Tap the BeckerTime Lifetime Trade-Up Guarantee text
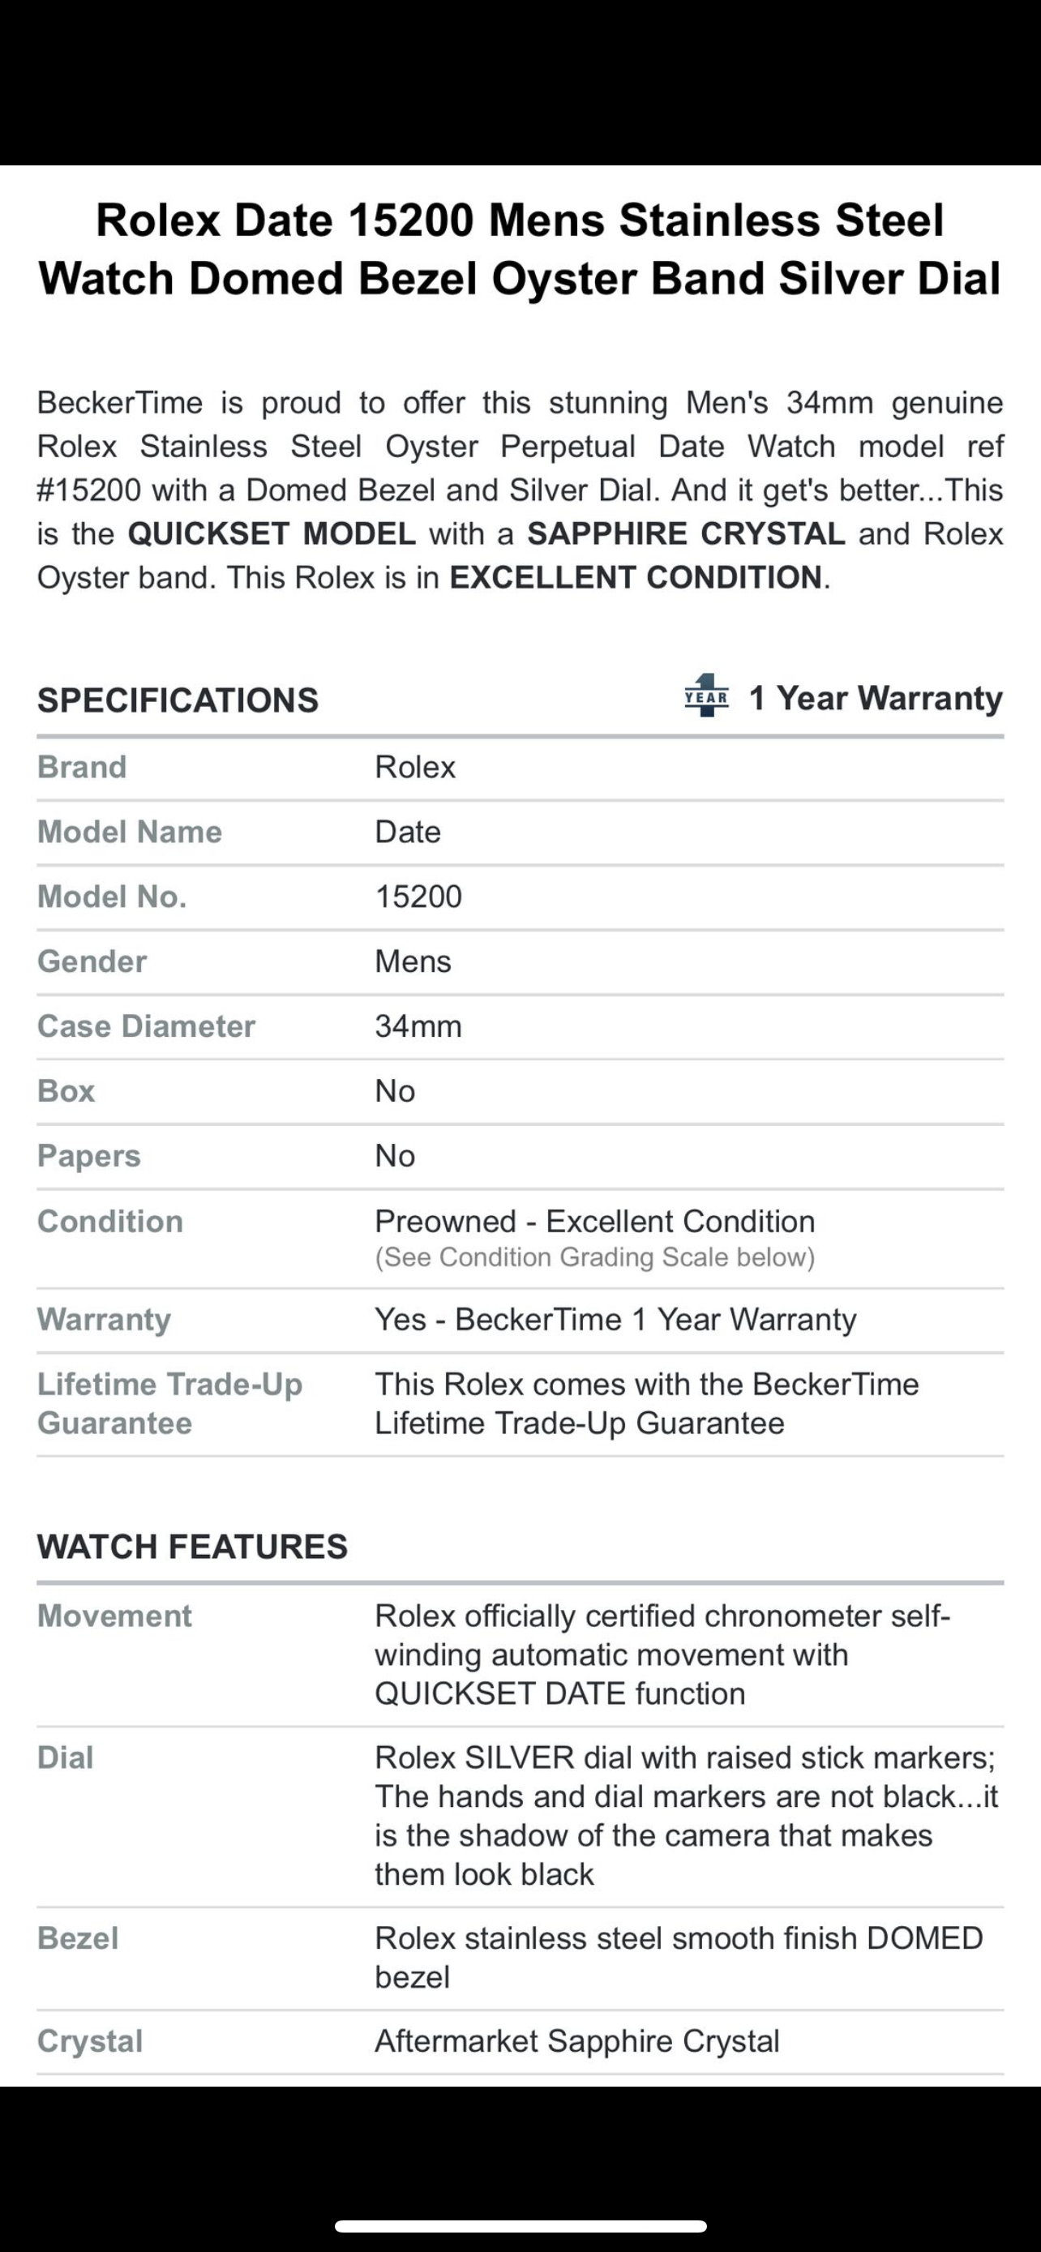 [x=647, y=1403]
